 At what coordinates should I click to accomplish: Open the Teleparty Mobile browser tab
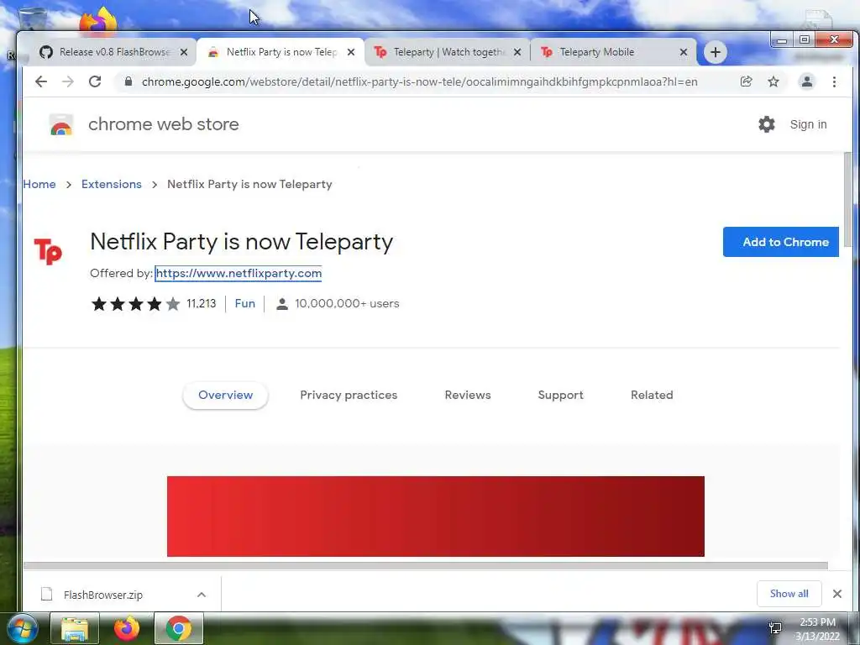click(x=614, y=52)
